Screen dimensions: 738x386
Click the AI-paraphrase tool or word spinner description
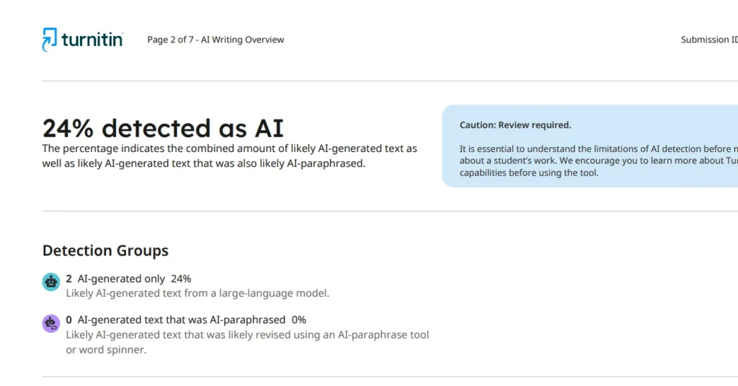248,342
